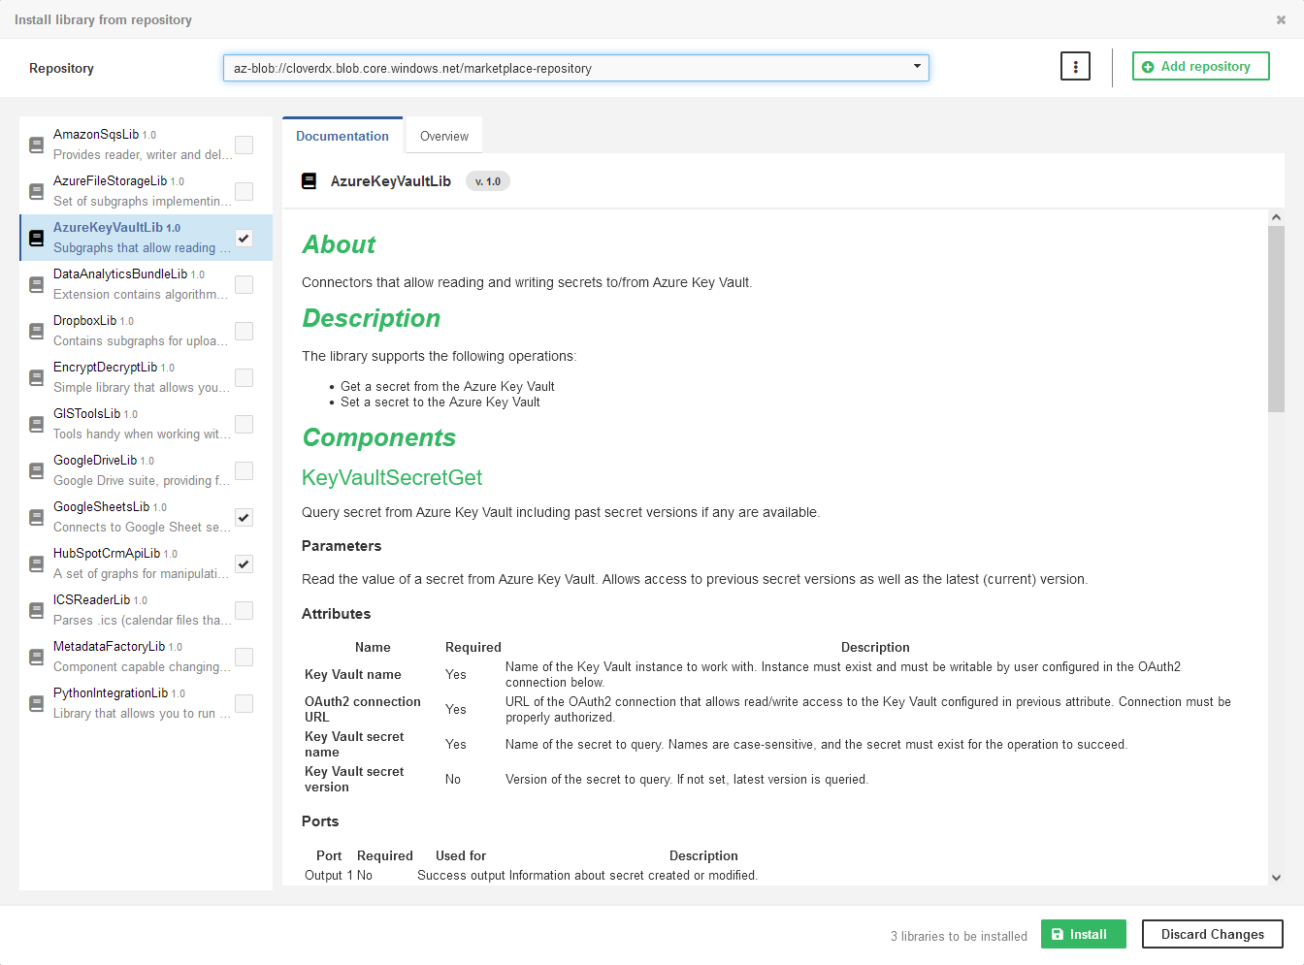Click the DataAnalyticsBundleLib library book icon
This screenshot has width=1304, height=965.
36,284
